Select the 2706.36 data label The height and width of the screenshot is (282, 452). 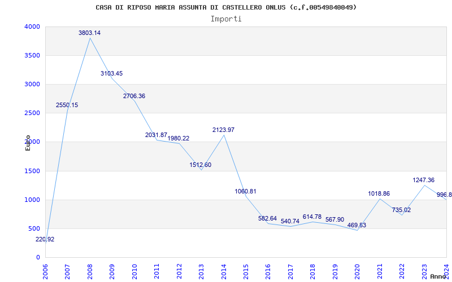(x=134, y=96)
